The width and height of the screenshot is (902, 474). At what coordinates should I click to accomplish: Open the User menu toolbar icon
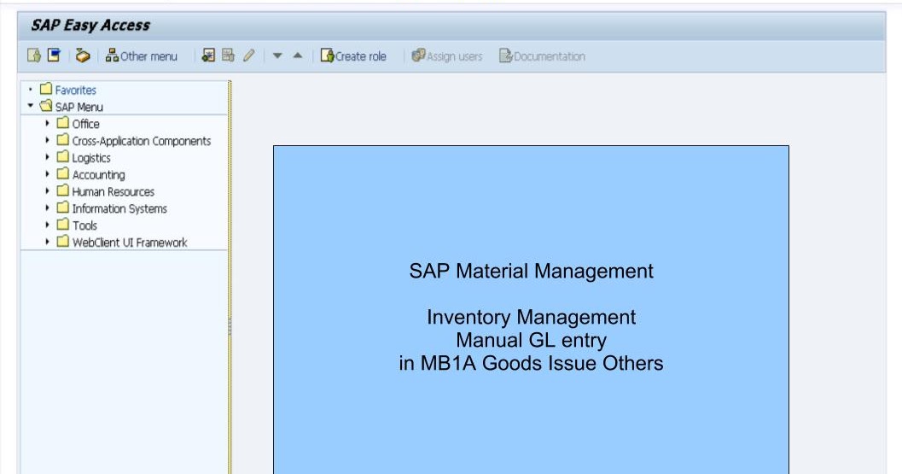[34, 56]
